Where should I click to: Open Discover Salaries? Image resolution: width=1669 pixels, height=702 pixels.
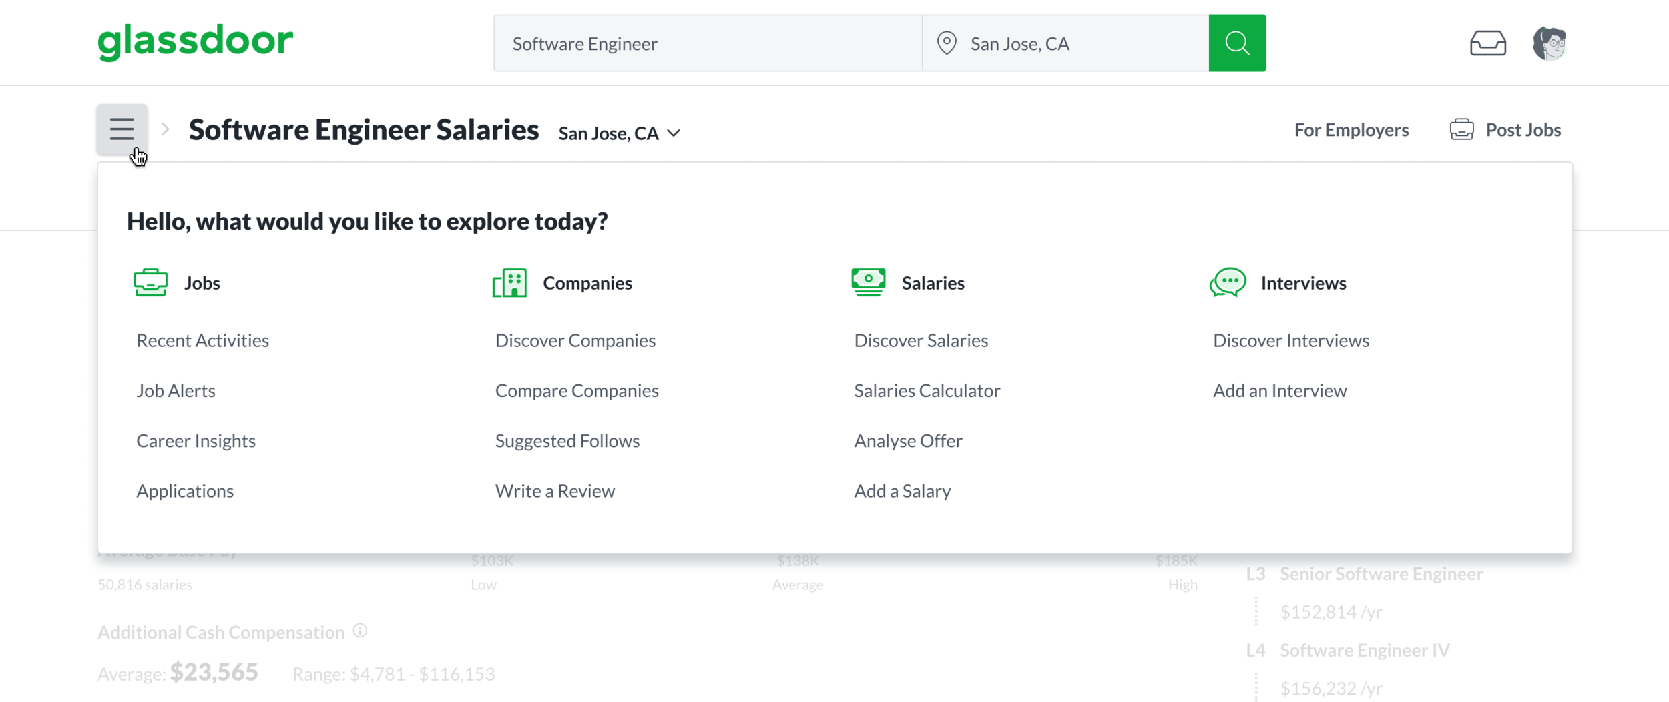point(921,340)
